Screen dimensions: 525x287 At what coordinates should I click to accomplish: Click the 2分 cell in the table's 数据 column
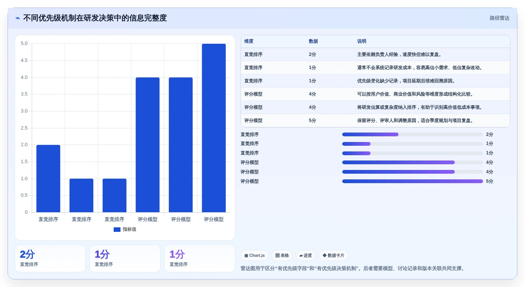313,55
